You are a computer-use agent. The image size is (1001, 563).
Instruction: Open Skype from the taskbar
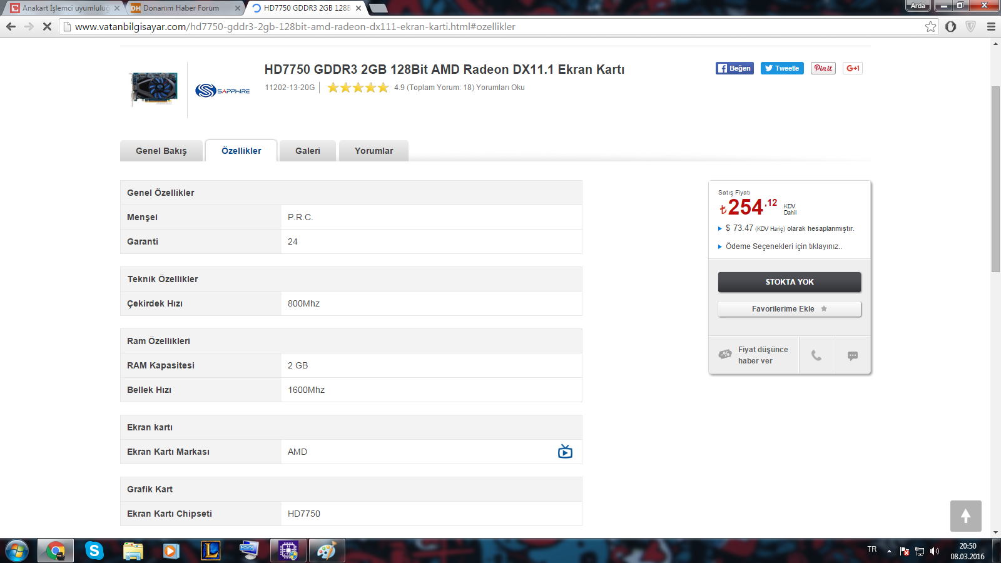pos(94,551)
